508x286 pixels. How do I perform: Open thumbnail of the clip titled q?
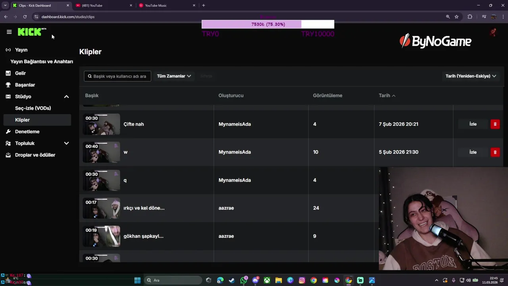point(101,180)
